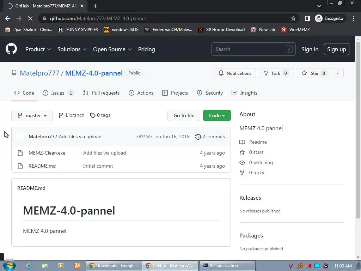Click the GitHub Search field

pos(253,49)
